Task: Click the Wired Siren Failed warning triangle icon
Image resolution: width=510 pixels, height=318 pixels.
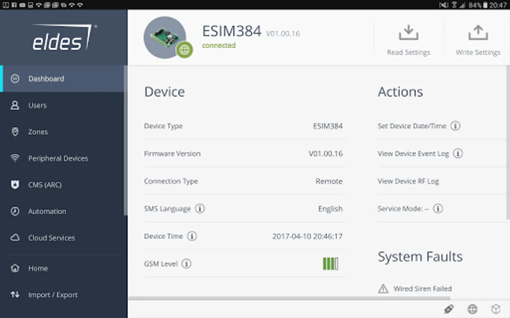Action: pyautogui.click(x=383, y=289)
